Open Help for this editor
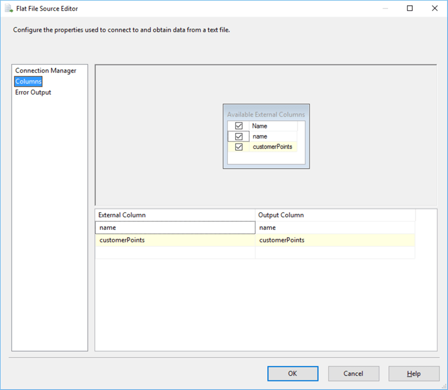 click(414, 373)
